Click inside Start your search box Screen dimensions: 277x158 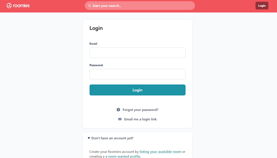click(x=140, y=6)
